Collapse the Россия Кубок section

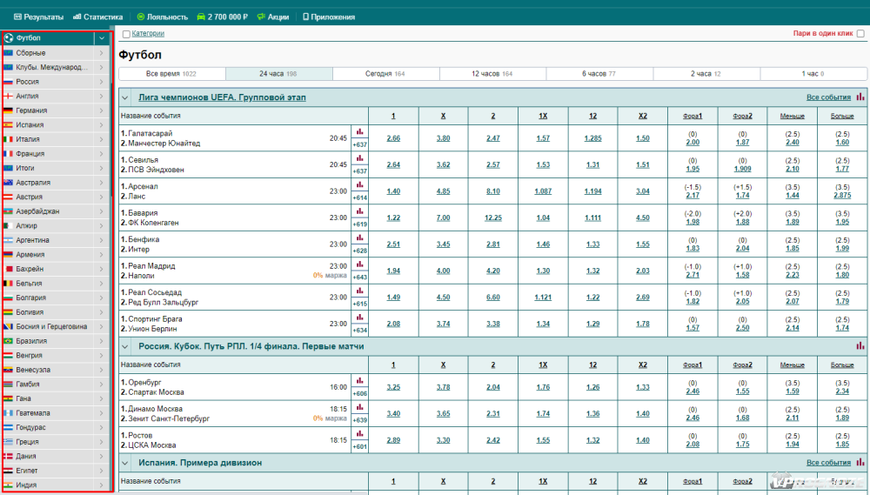coord(125,346)
